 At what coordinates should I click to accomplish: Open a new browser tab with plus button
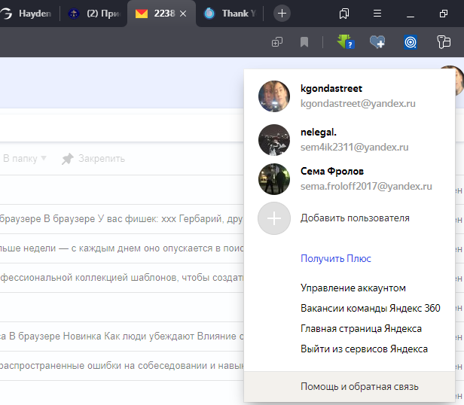coord(282,13)
